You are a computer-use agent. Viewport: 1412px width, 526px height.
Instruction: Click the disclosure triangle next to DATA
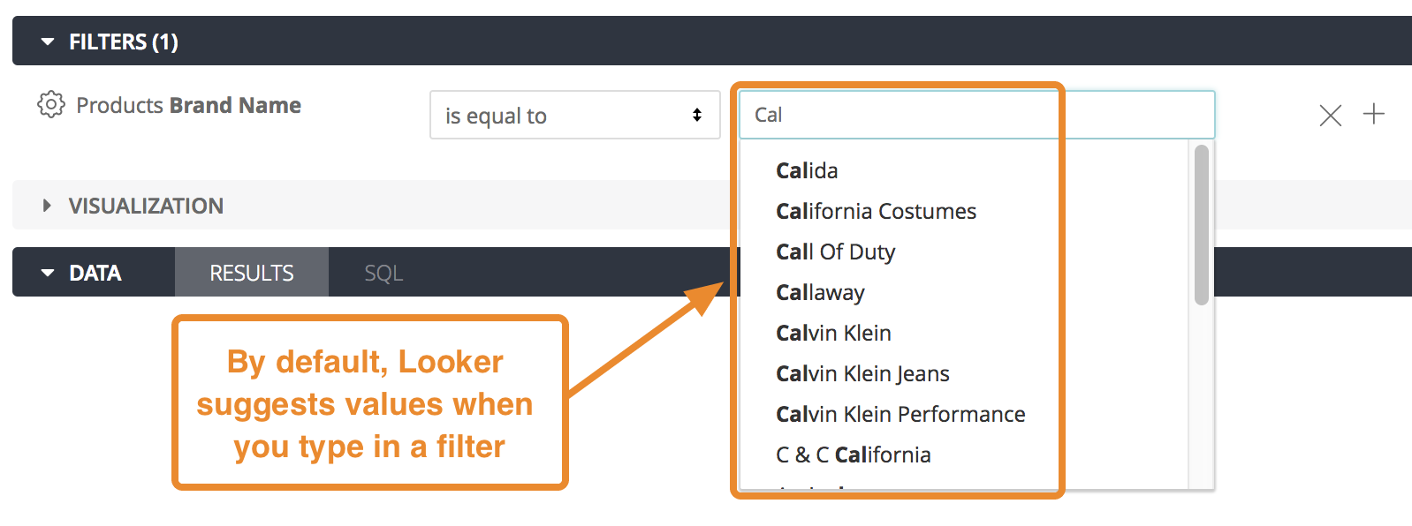tap(47, 273)
